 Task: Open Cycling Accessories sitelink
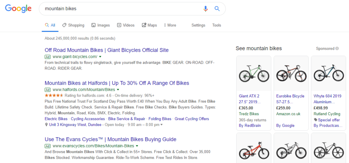(x=88, y=119)
